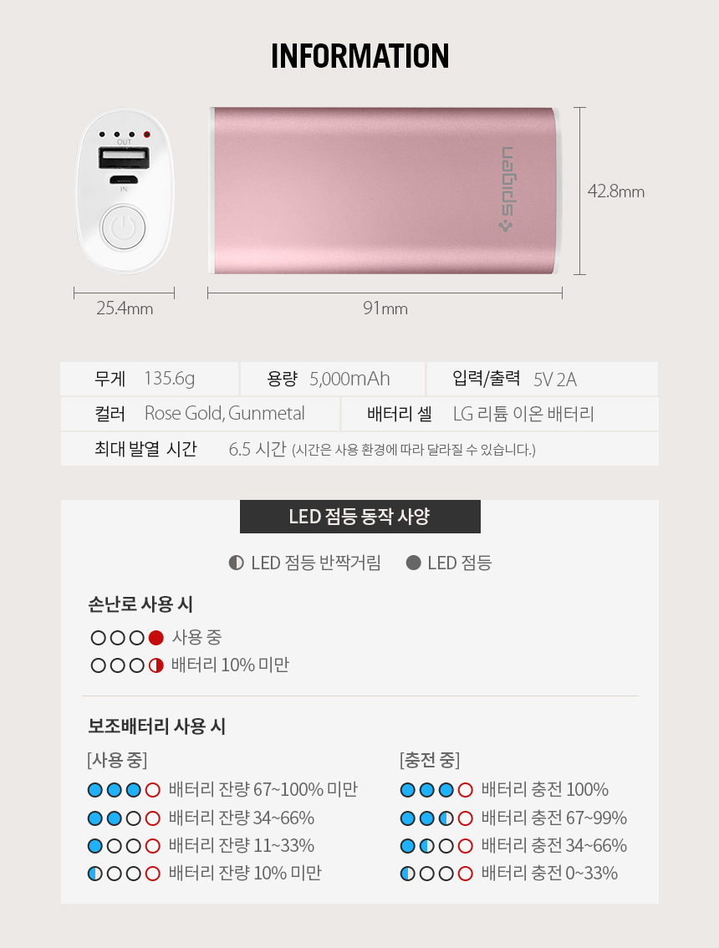Click the micro USB IN port

coord(124,180)
